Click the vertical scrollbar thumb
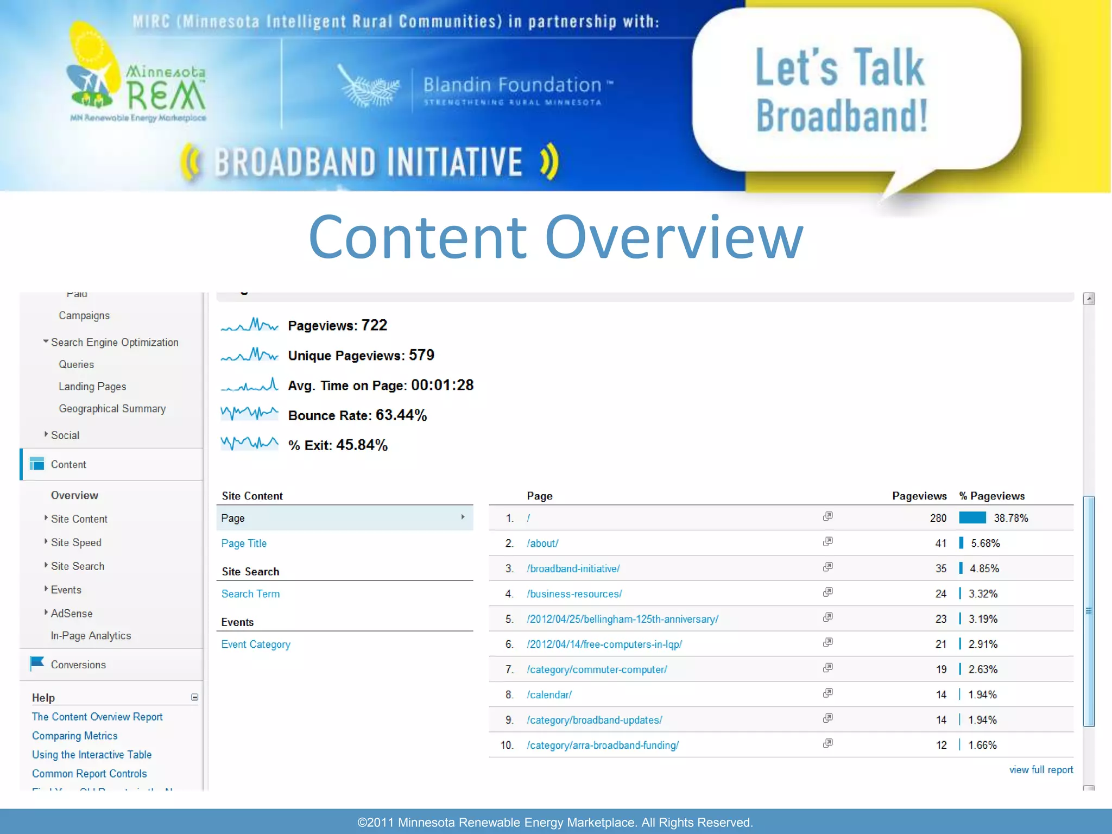Viewport: 1112px width, 834px height. pyautogui.click(x=1089, y=611)
